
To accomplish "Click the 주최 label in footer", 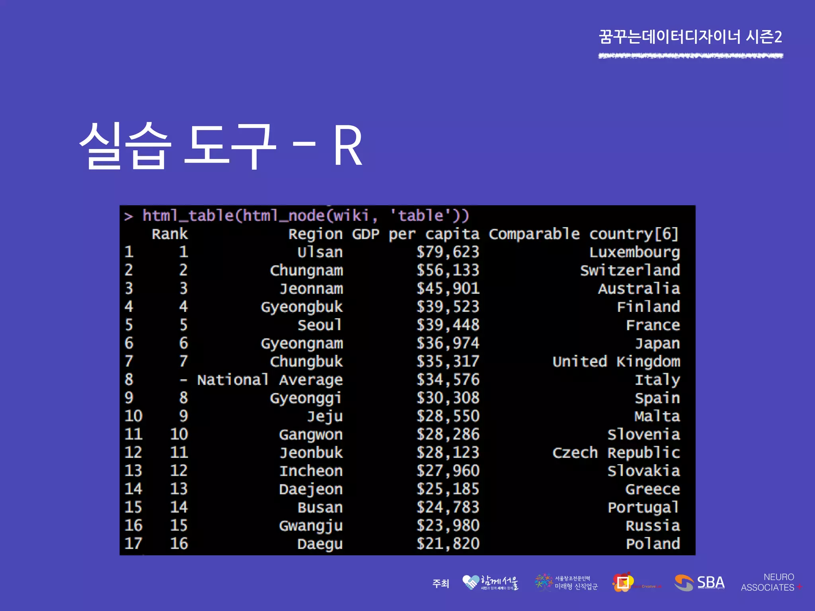I will point(441,584).
